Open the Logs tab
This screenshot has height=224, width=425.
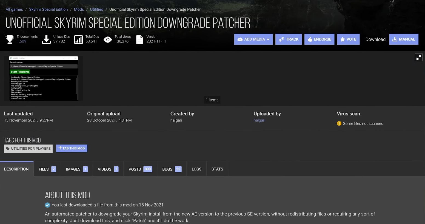click(196, 169)
